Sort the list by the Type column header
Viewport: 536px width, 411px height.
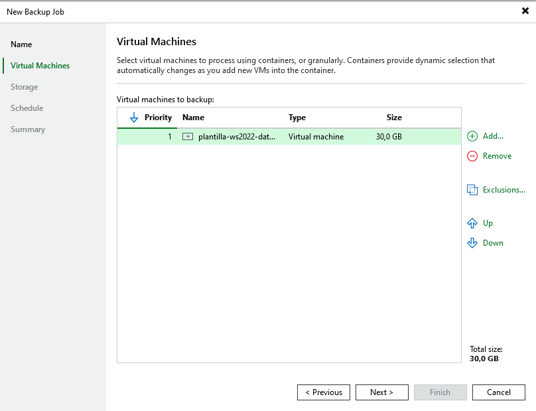pos(297,118)
